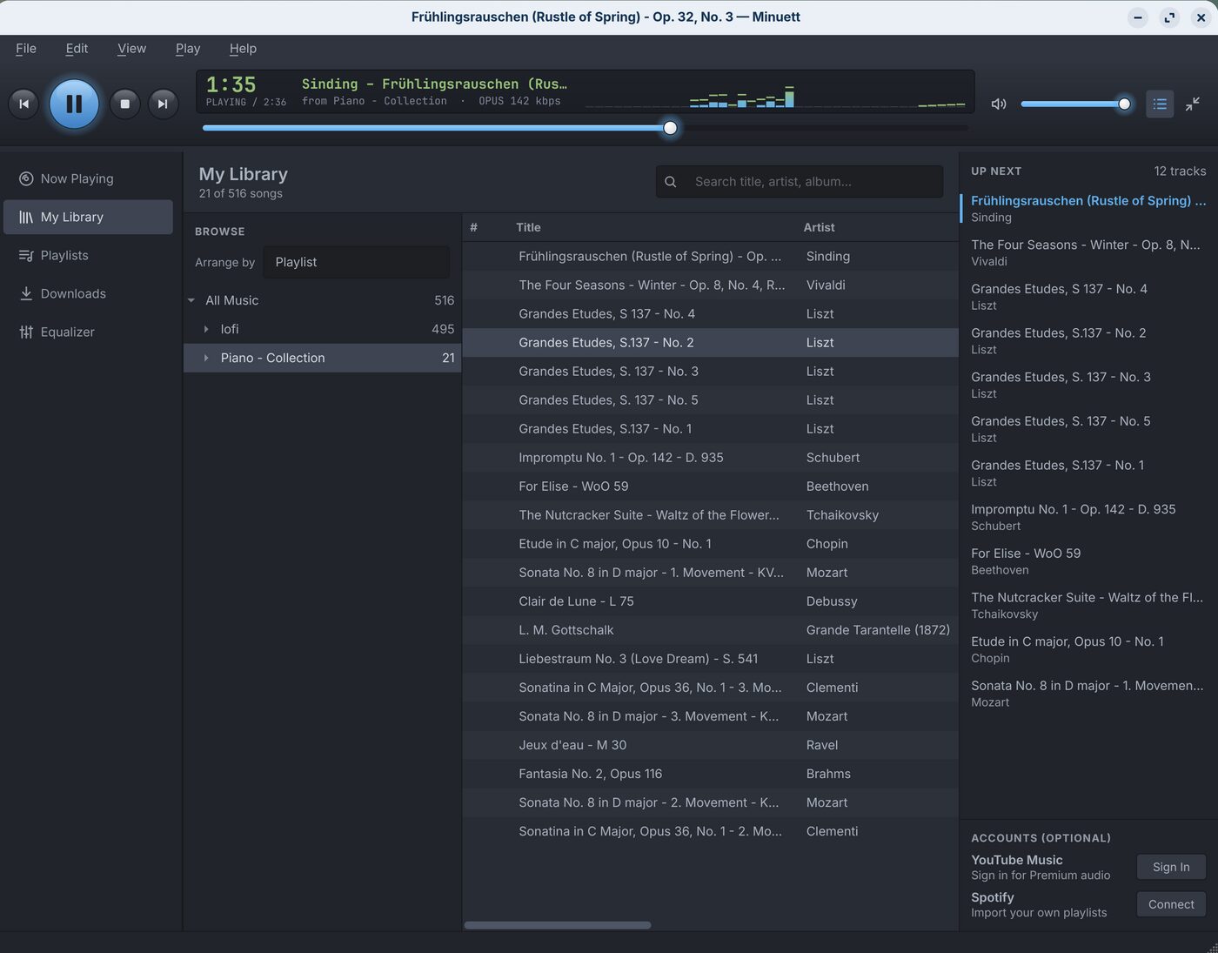Select Grandes Etudes, S. 137 - No. 3 in the song list
The width and height of the screenshot is (1218, 953).
point(710,371)
